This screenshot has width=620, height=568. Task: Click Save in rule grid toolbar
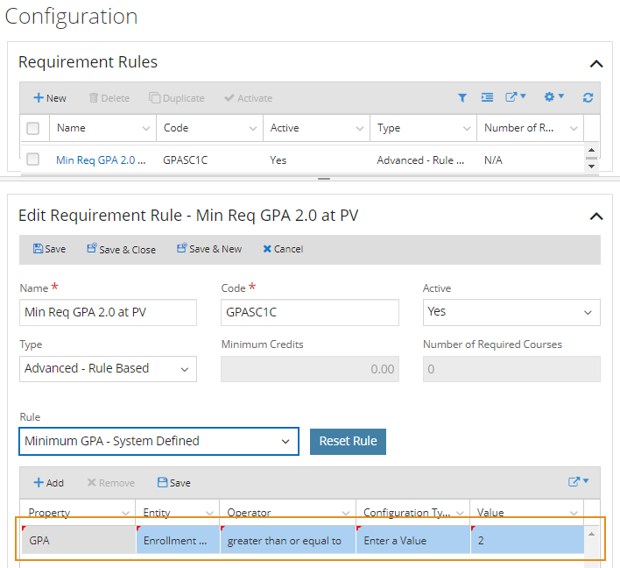click(x=174, y=483)
